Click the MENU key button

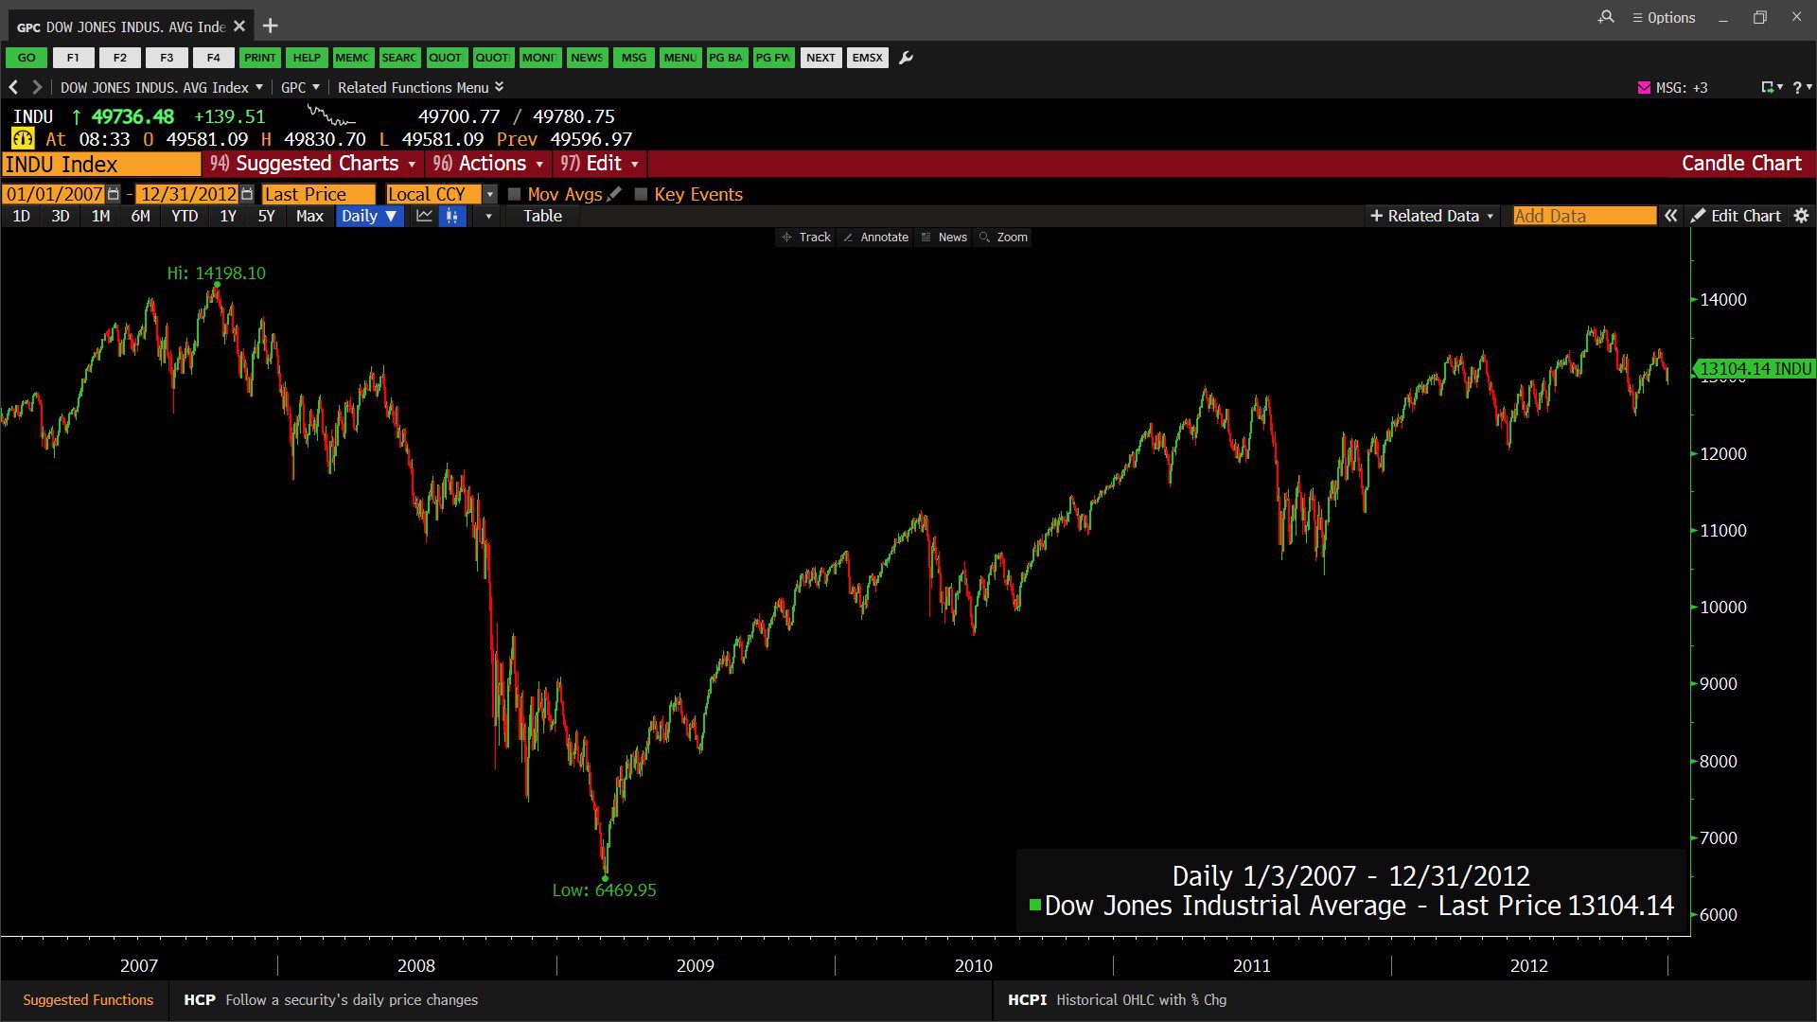pos(680,58)
